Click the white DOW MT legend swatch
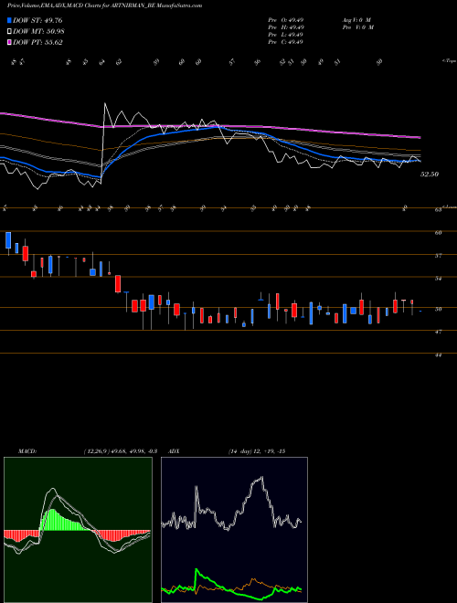 click(x=9, y=32)
